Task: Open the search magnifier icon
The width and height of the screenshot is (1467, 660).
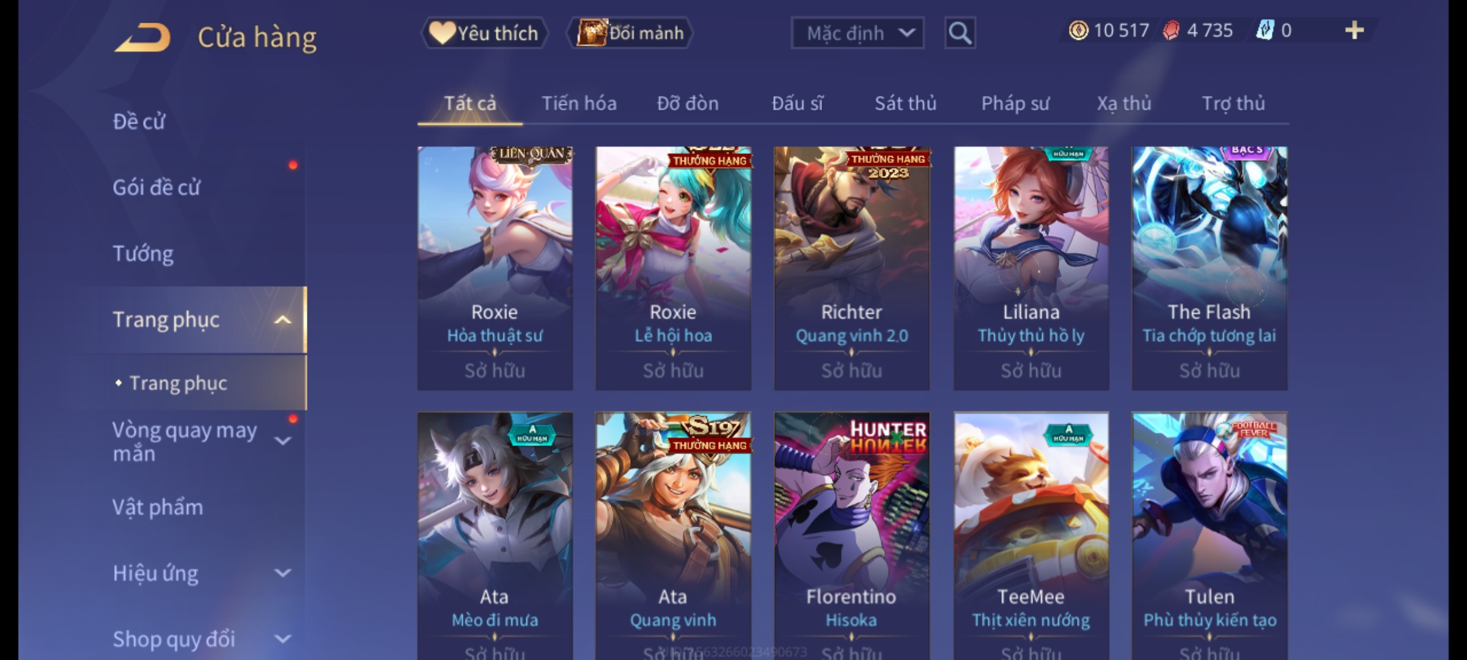Action: pyautogui.click(x=960, y=33)
